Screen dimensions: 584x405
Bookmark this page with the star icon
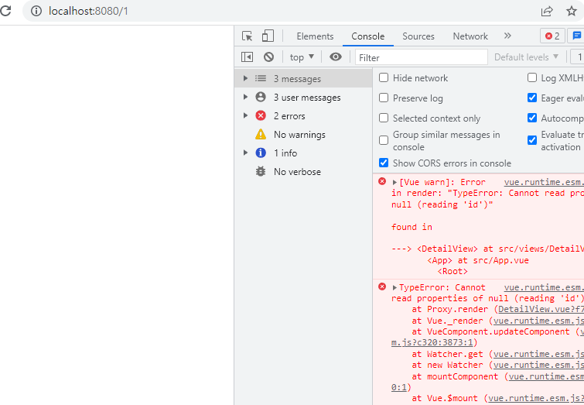click(572, 11)
